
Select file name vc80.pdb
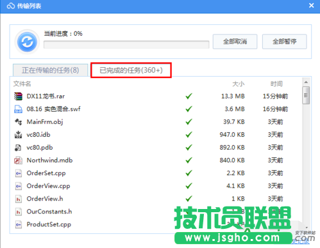(40, 148)
